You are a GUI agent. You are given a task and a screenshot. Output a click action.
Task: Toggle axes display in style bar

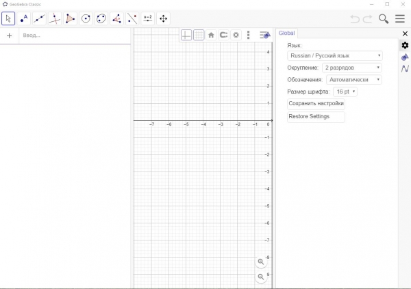186,35
